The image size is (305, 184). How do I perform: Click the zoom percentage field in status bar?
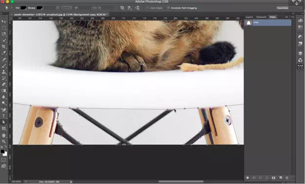[16, 182]
